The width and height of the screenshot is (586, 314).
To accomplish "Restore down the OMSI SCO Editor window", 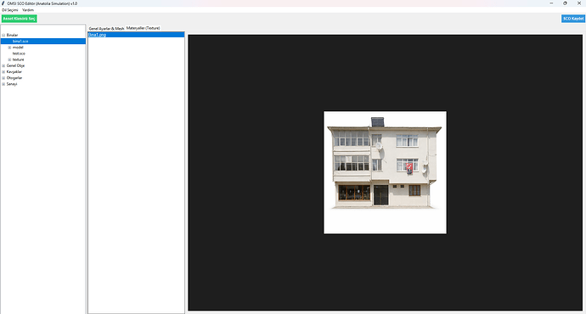I will click(565, 3).
